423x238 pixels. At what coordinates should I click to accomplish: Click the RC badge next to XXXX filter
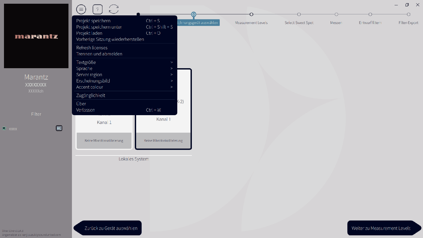pyautogui.click(x=59, y=128)
